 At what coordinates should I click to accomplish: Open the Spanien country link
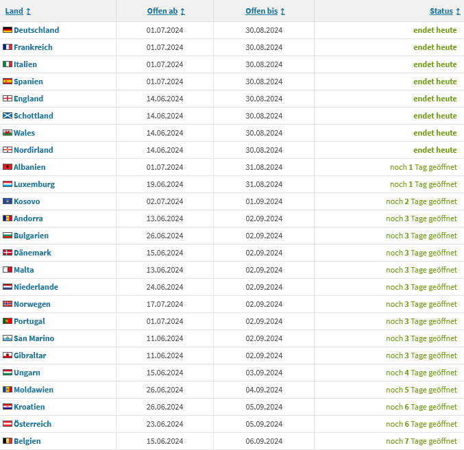(28, 82)
